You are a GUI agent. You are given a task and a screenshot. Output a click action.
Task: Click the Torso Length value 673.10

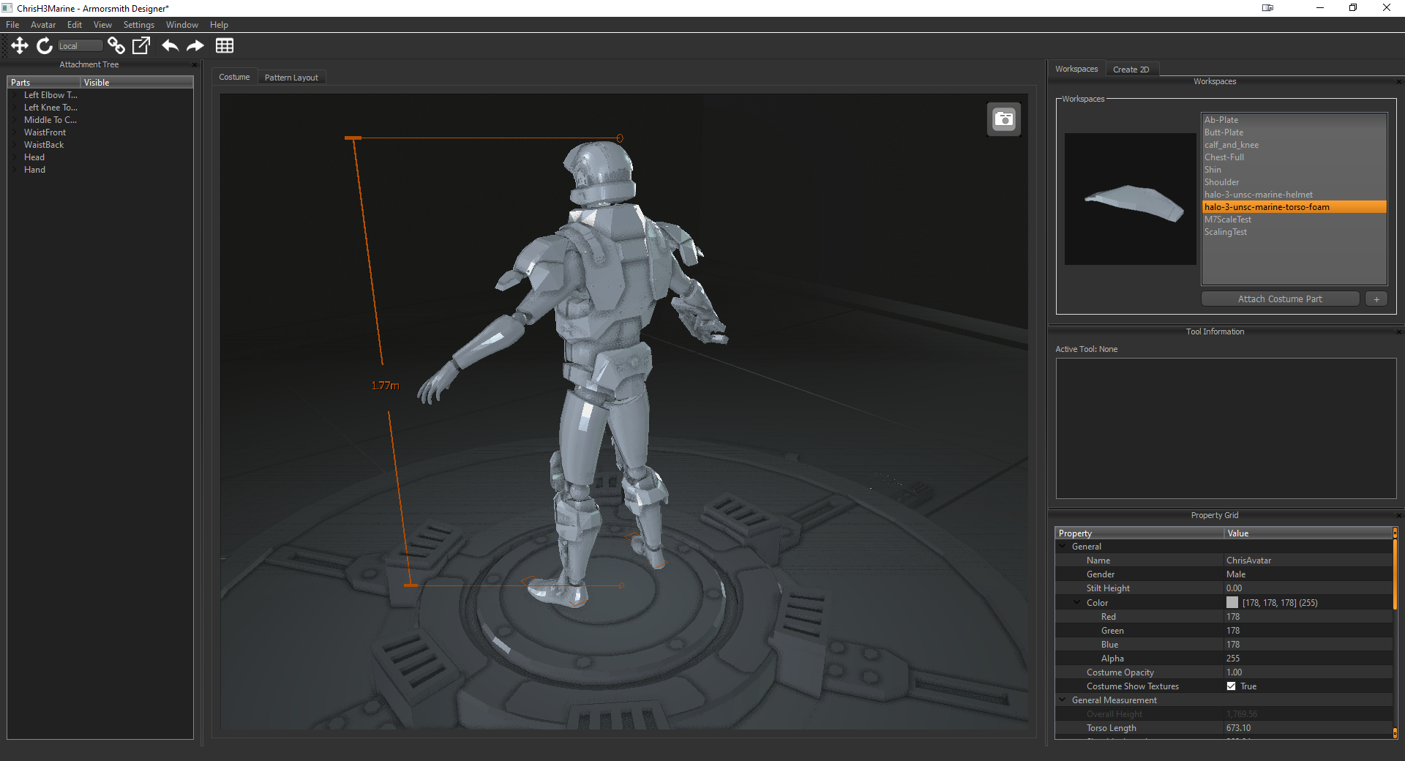pyautogui.click(x=1308, y=728)
